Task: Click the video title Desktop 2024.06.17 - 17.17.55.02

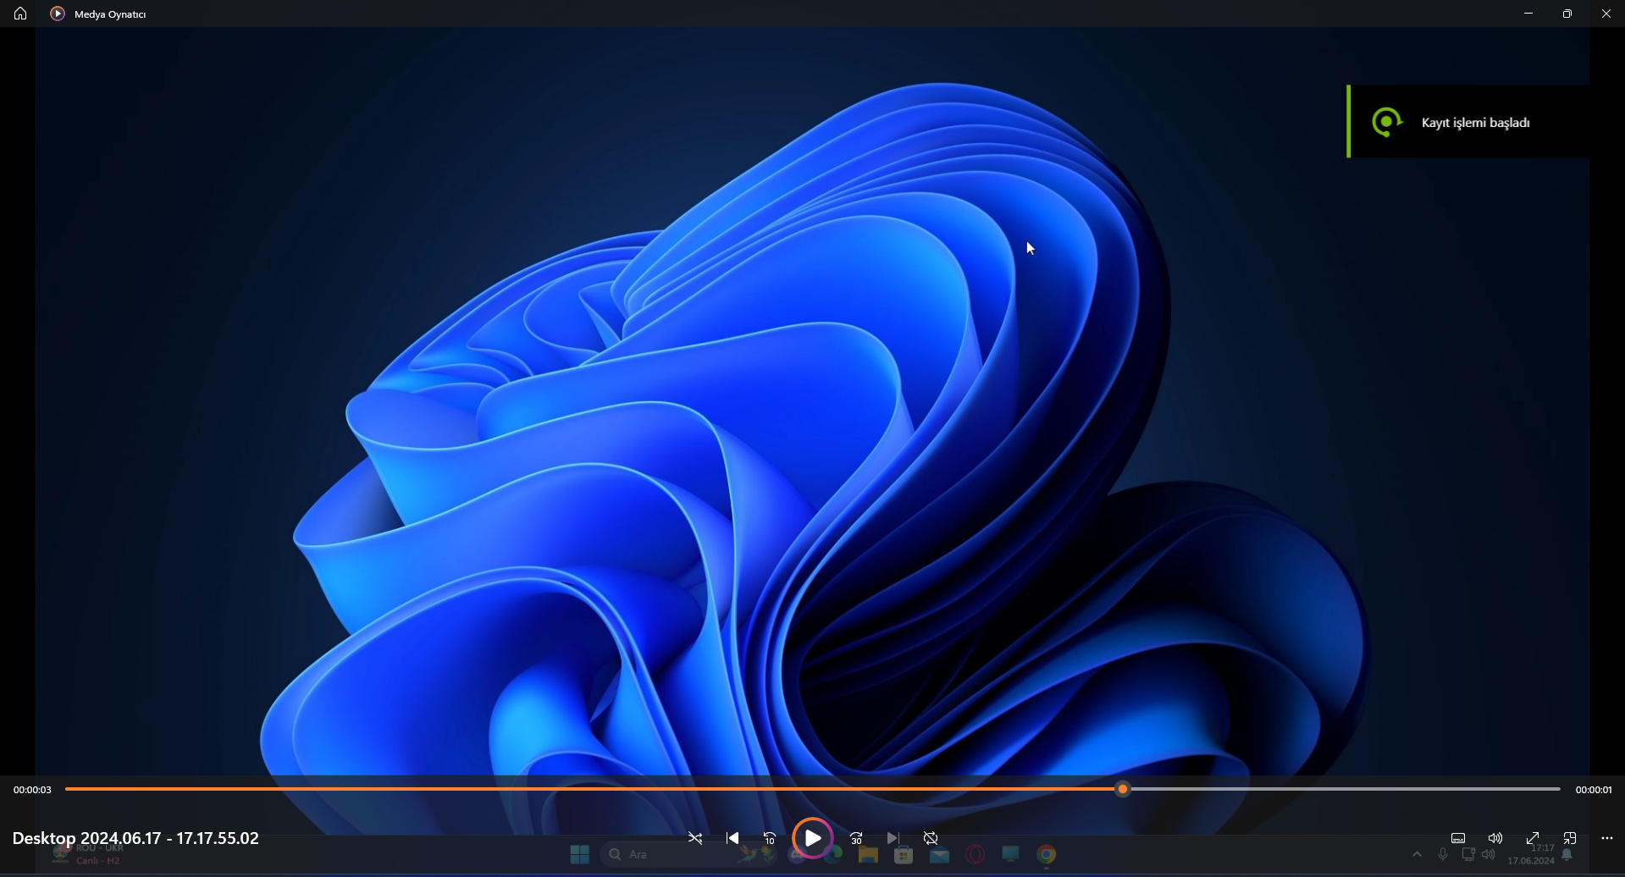Action: [x=135, y=838]
